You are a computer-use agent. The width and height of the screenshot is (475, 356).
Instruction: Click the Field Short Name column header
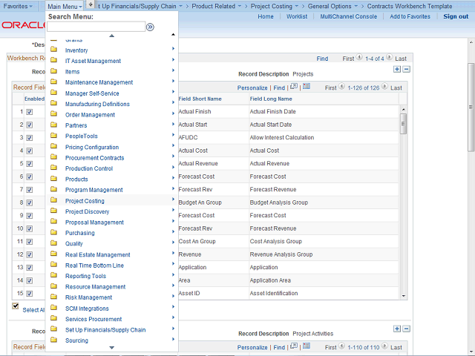(x=200, y=99)
